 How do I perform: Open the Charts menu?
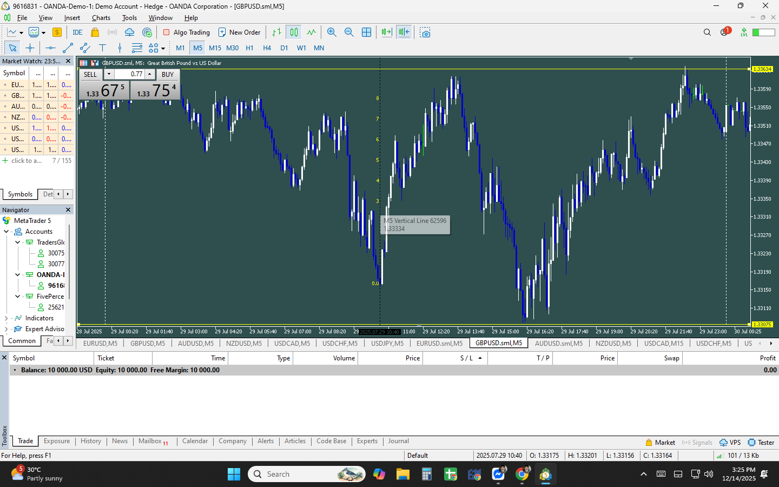pyautogui.click(x=101, y=18)
